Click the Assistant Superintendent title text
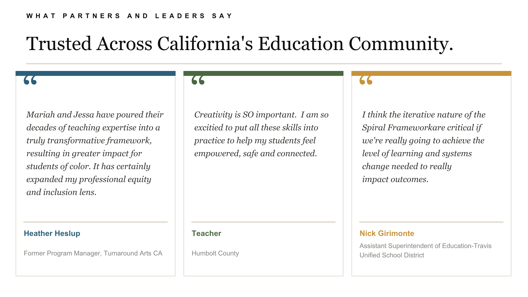 (425, 251)
